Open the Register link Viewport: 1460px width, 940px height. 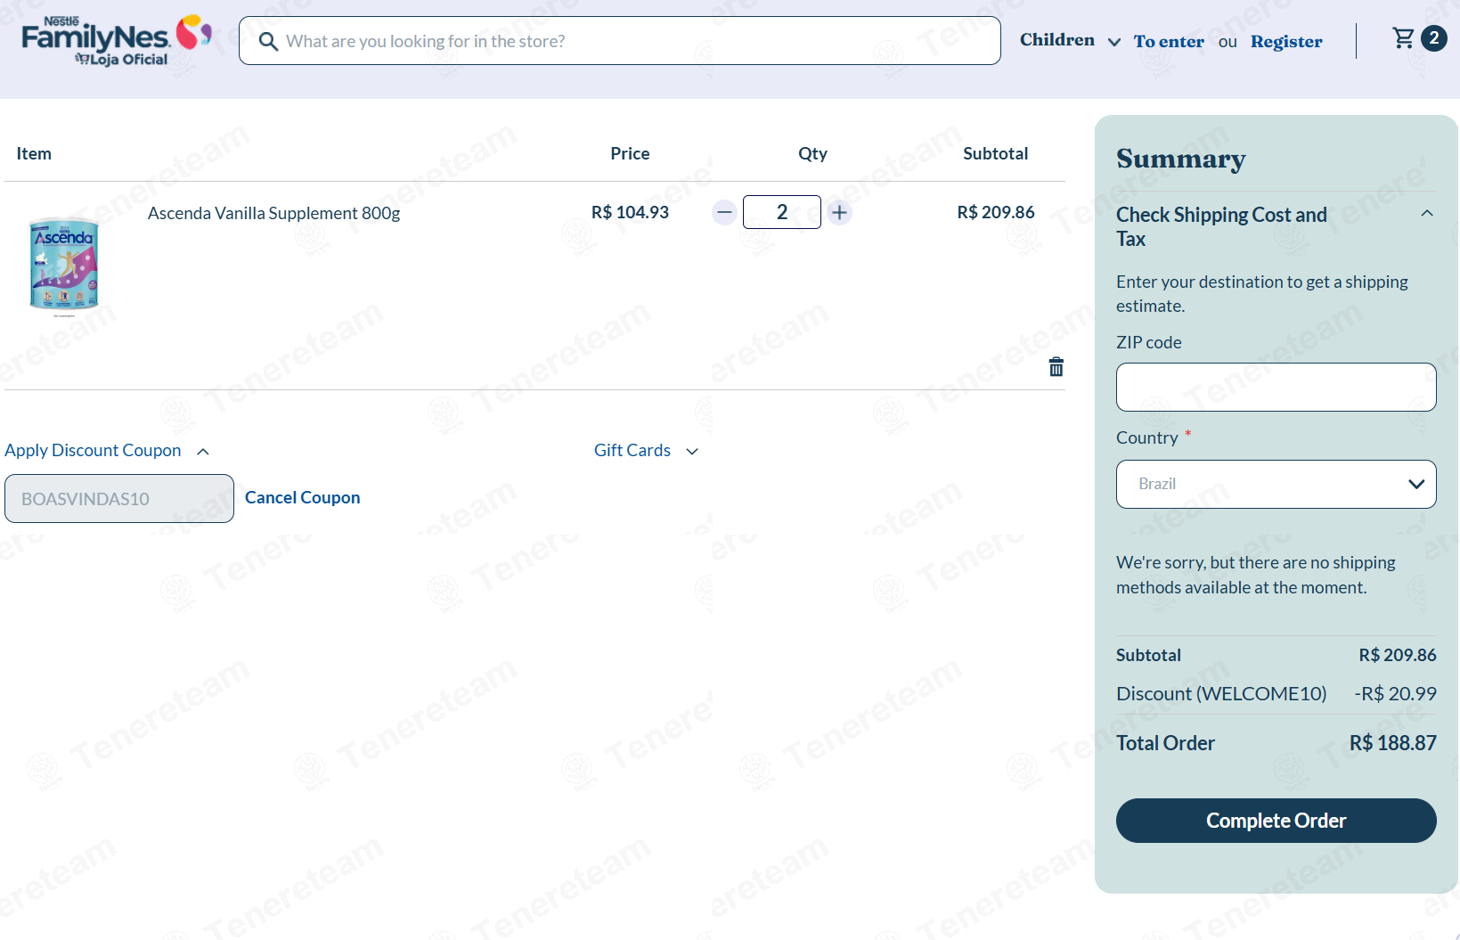[1286, 41]
